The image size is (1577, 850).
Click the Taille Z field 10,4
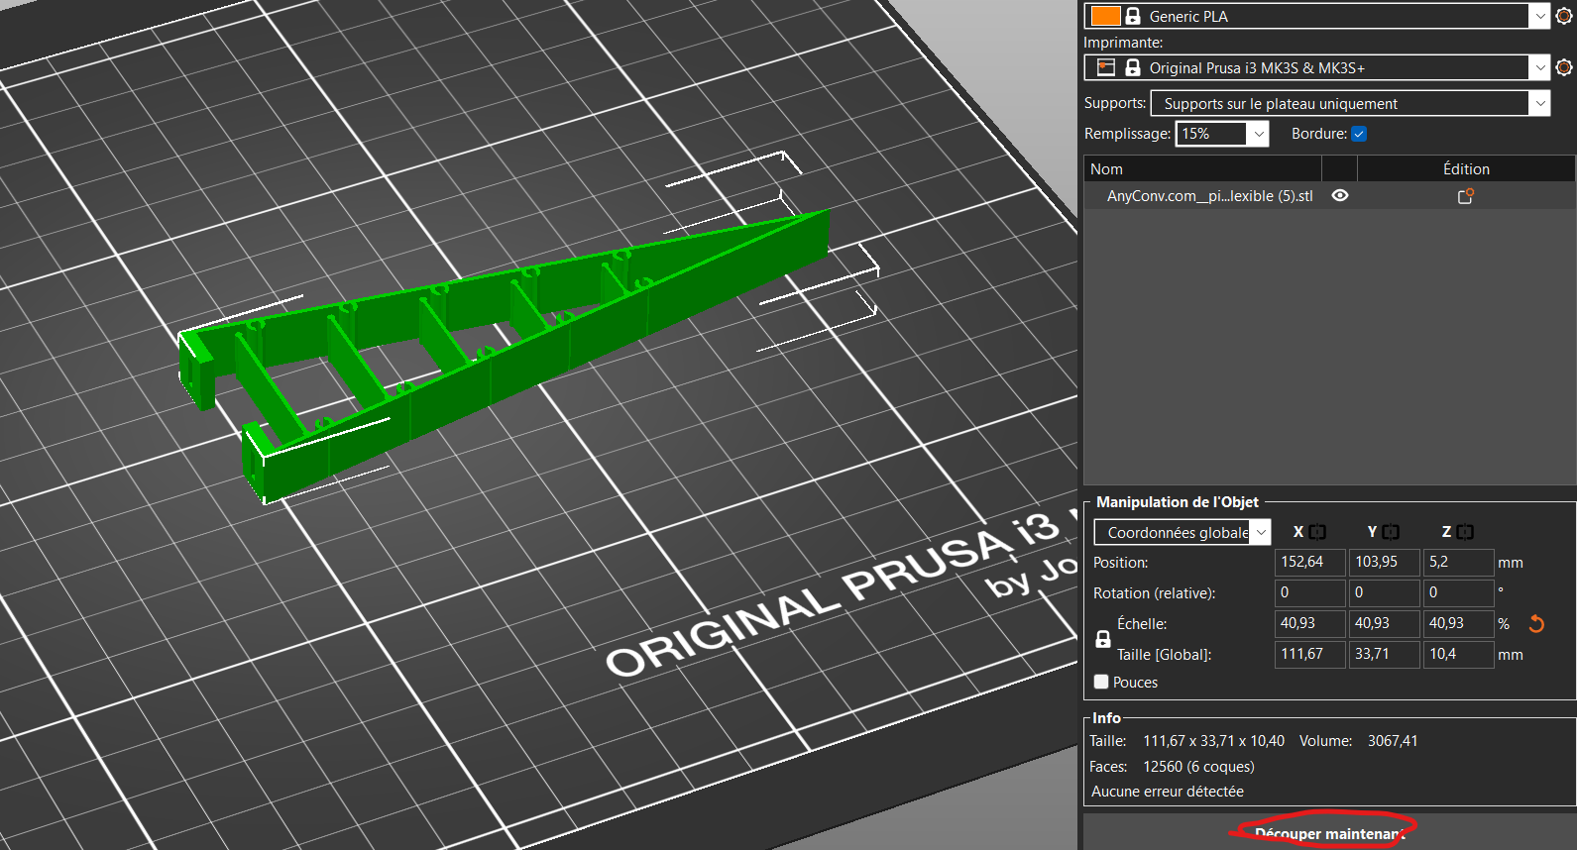coord(1458,654)
